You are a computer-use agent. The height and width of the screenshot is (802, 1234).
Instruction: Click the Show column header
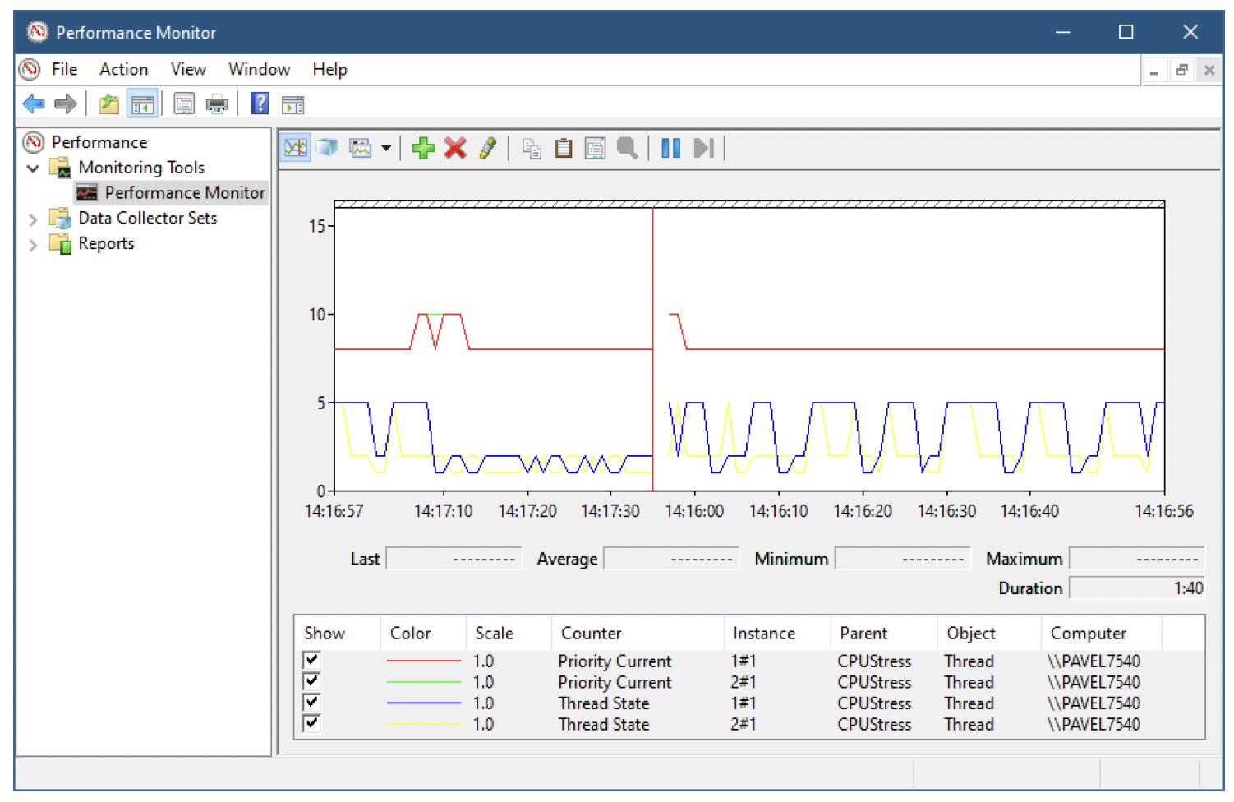[338, 633]
